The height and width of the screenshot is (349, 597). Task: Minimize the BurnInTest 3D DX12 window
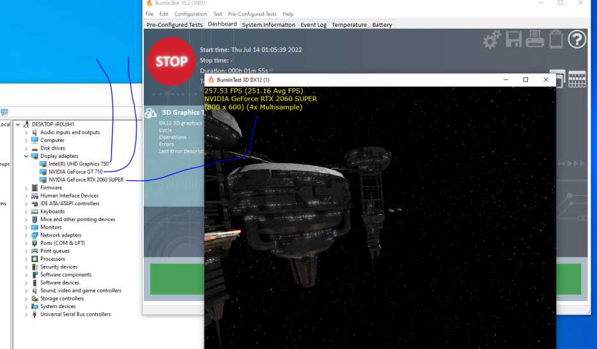coord(506,79)
